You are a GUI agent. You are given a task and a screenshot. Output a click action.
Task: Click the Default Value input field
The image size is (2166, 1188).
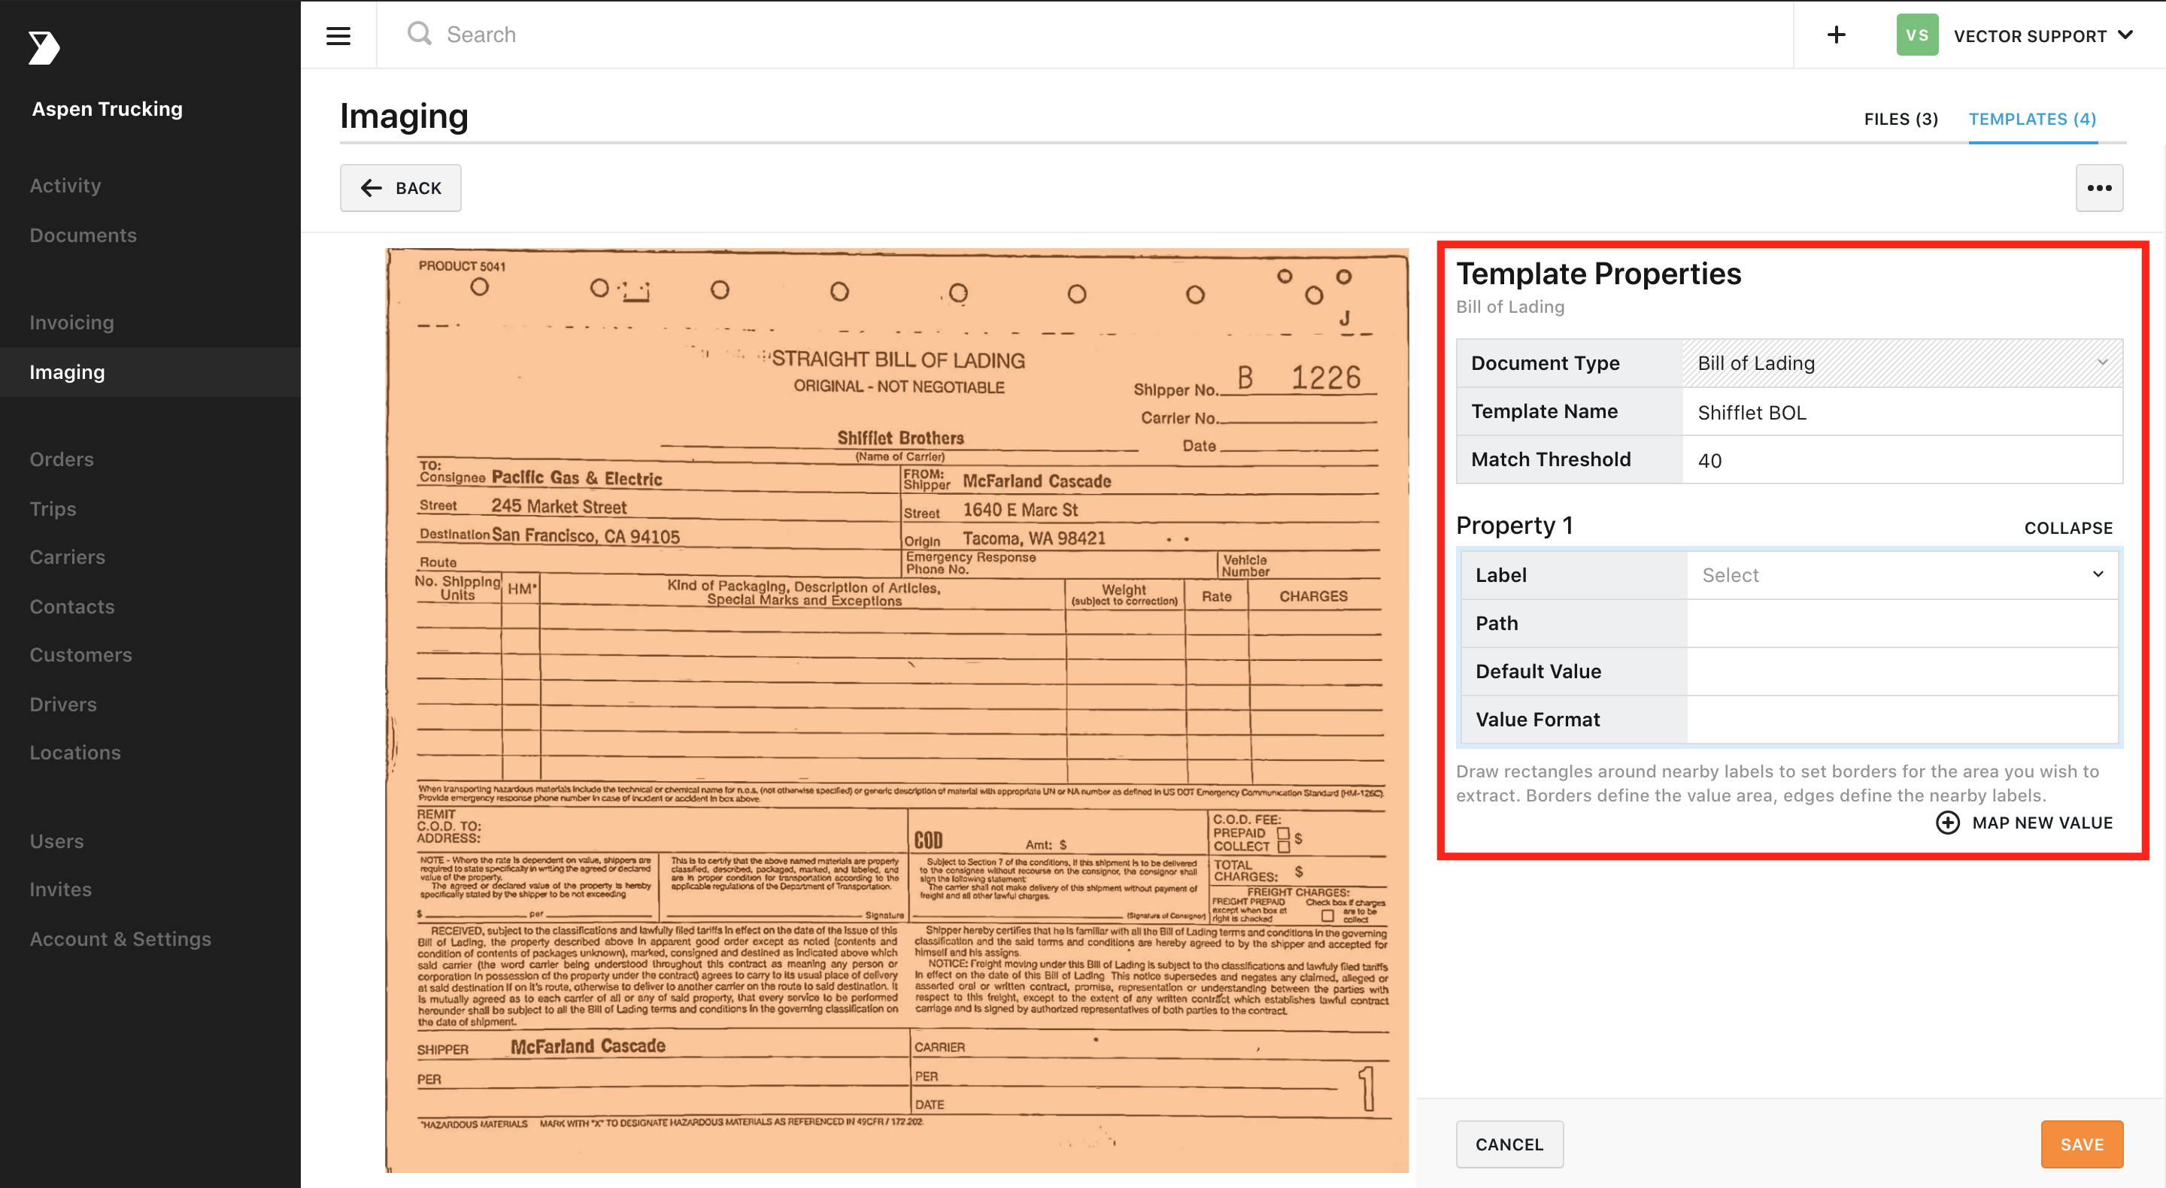1902,671
